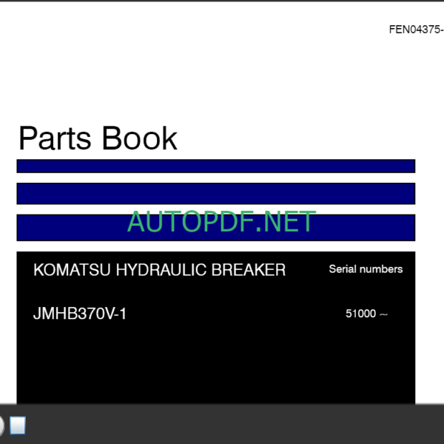The height and width of the screenshot is (444, 444).
Task: Click the FEN04375 document code
Action: click(x=416, y=30)
